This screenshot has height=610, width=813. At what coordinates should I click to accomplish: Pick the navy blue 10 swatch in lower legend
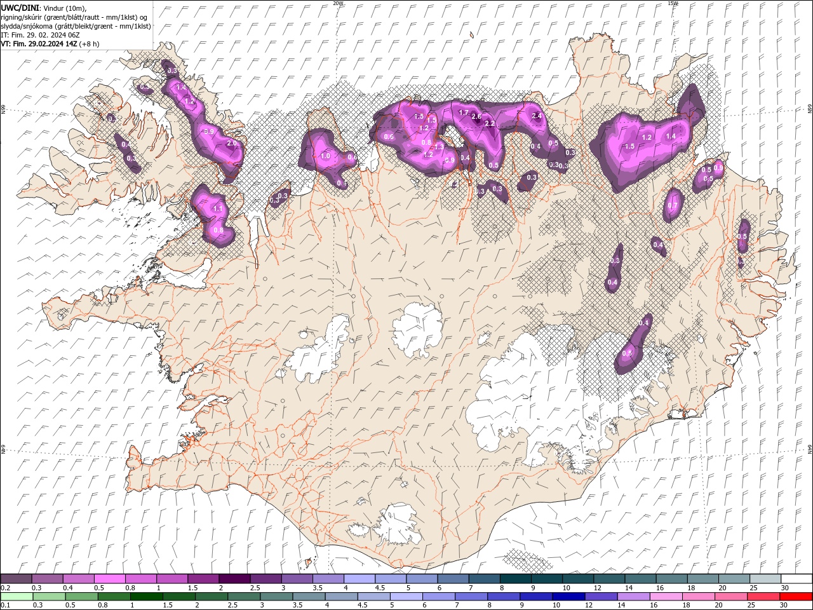click(568, 597)
